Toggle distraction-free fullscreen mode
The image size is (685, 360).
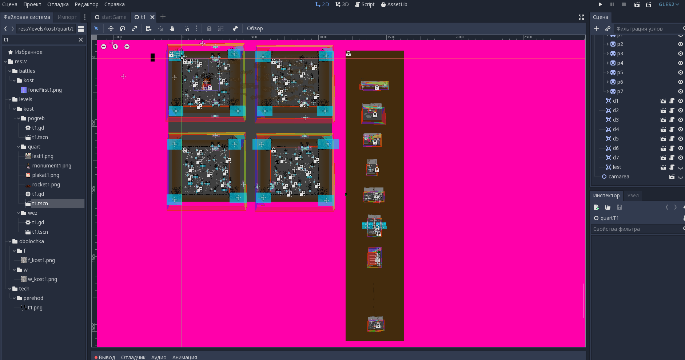pyautogui.click(x=581, y=17)
